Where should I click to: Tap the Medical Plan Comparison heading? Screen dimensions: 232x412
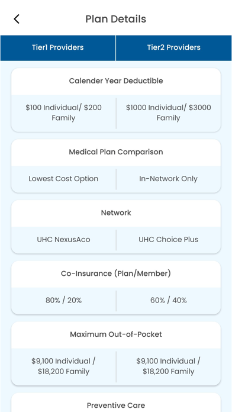pyautogui.click(x=116, y=152)
